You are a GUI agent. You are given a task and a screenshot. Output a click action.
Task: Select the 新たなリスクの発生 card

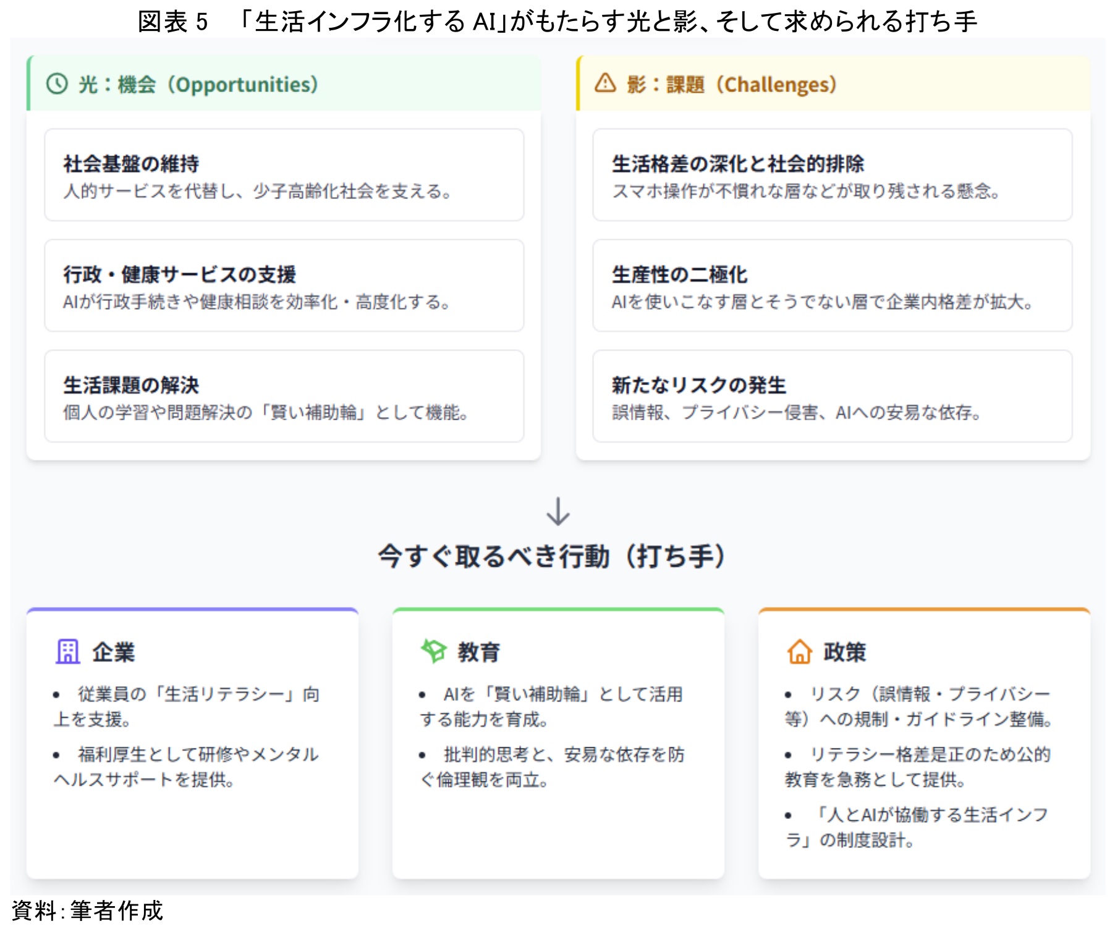pyautogui.click(x=832, y=396)
